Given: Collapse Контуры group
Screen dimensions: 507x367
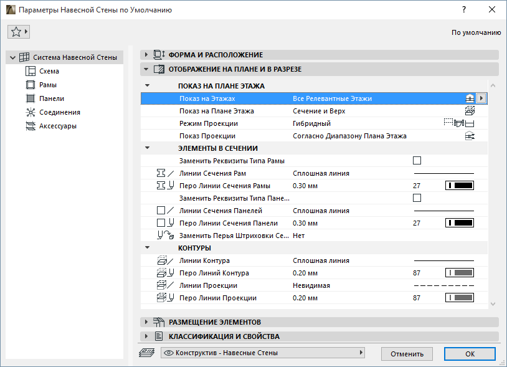Looking at the screenshot, I should 148,248.
